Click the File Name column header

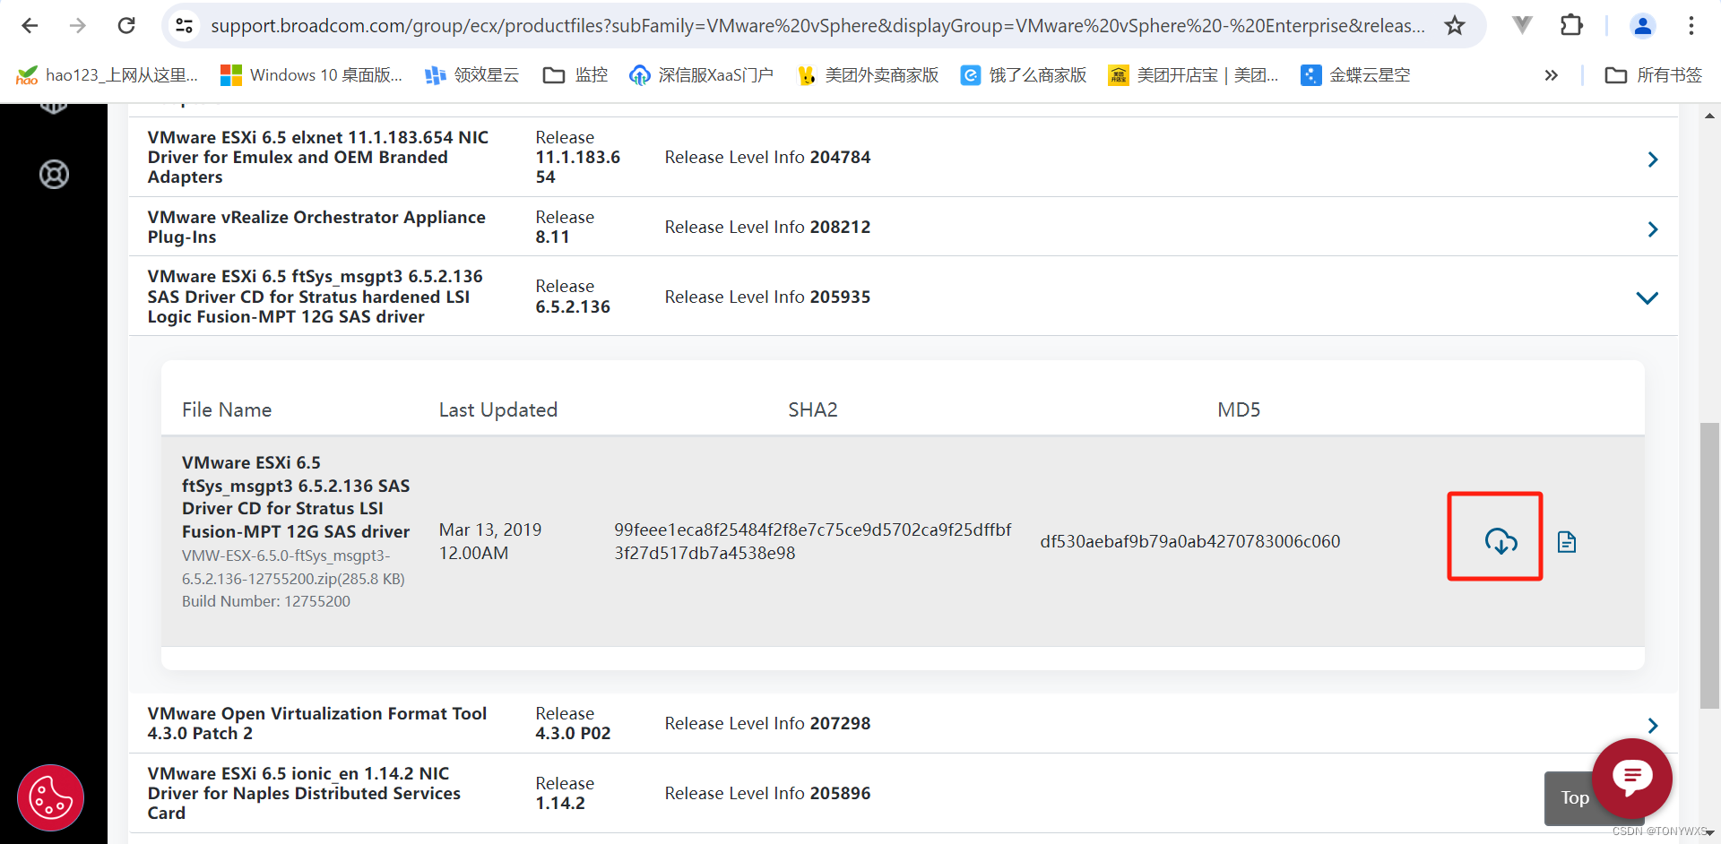[x=227, y=409]
